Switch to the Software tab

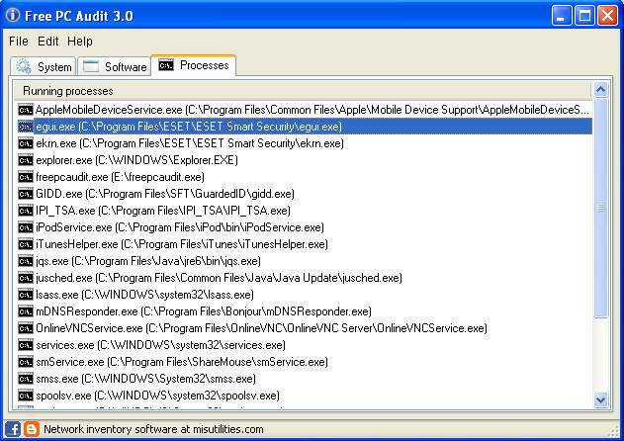[114, 66]
